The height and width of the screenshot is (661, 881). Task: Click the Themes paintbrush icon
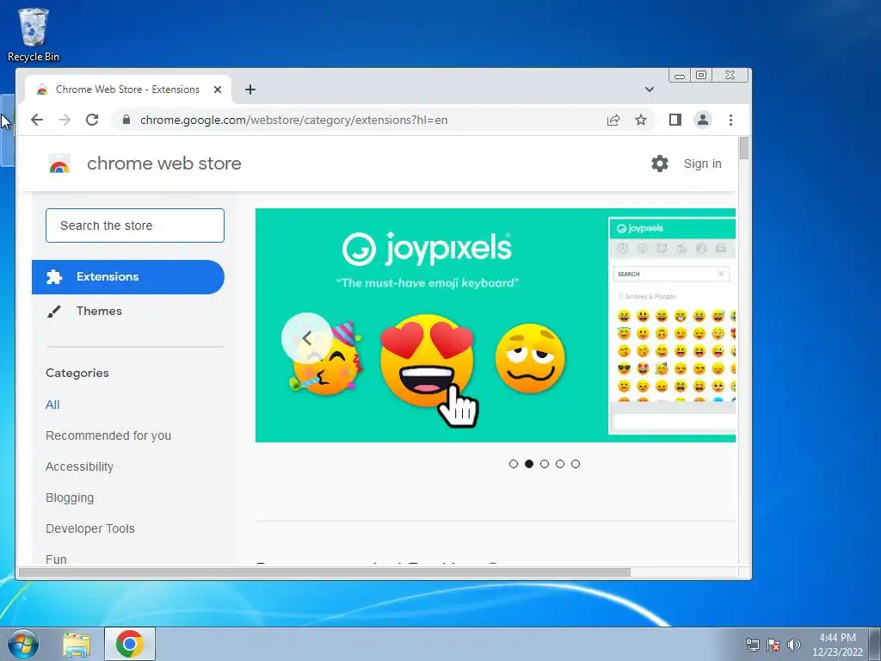[54, 311]
